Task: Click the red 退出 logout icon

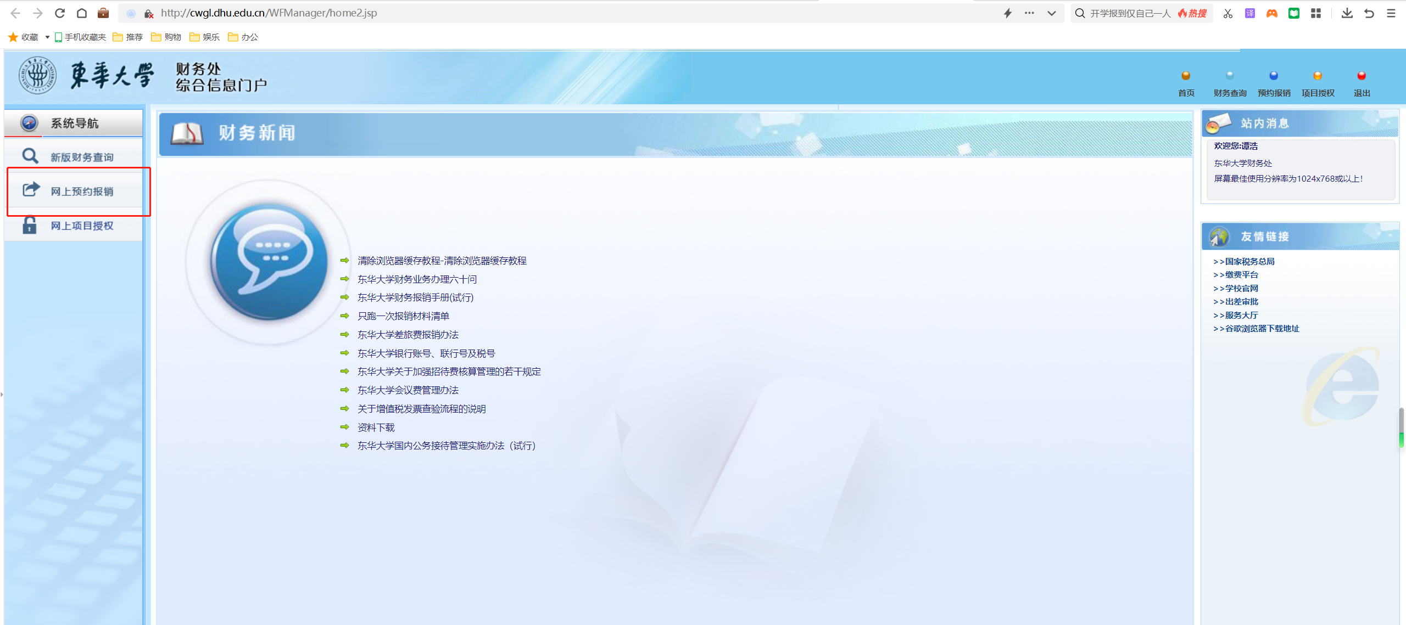Action: (x=1362, y=76)
